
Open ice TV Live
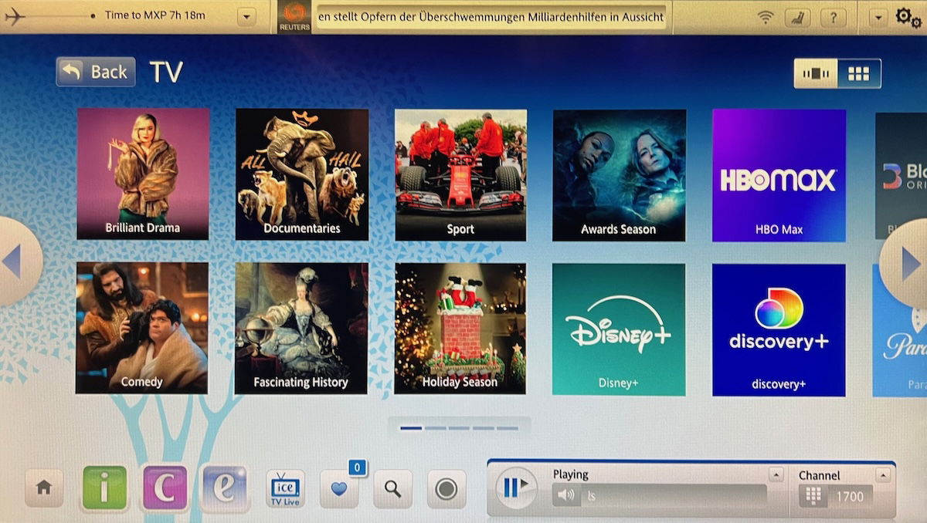coord(285,488)
